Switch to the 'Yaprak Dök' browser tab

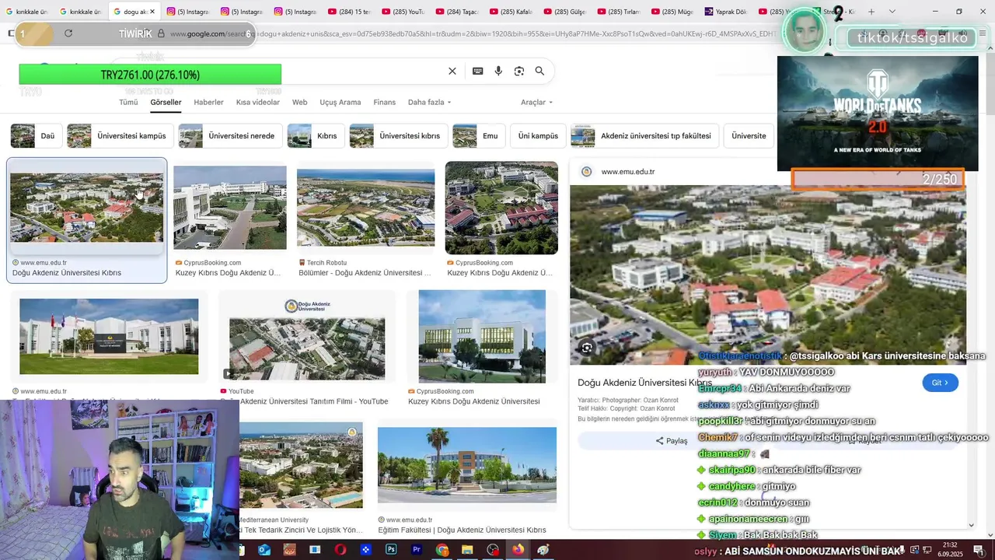(724, 12)
